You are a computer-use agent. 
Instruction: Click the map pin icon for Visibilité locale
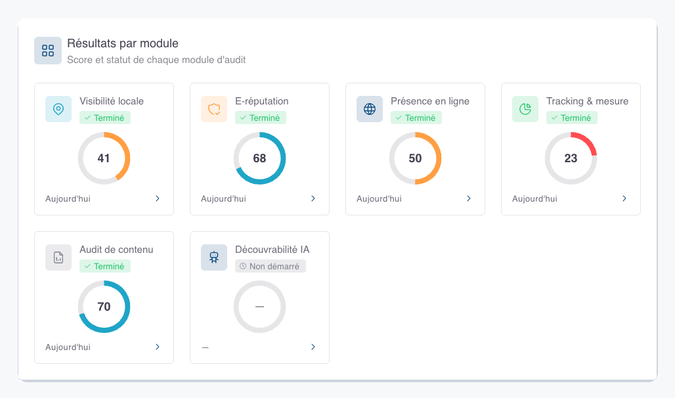pyautogui.click(x=58, y=109)
